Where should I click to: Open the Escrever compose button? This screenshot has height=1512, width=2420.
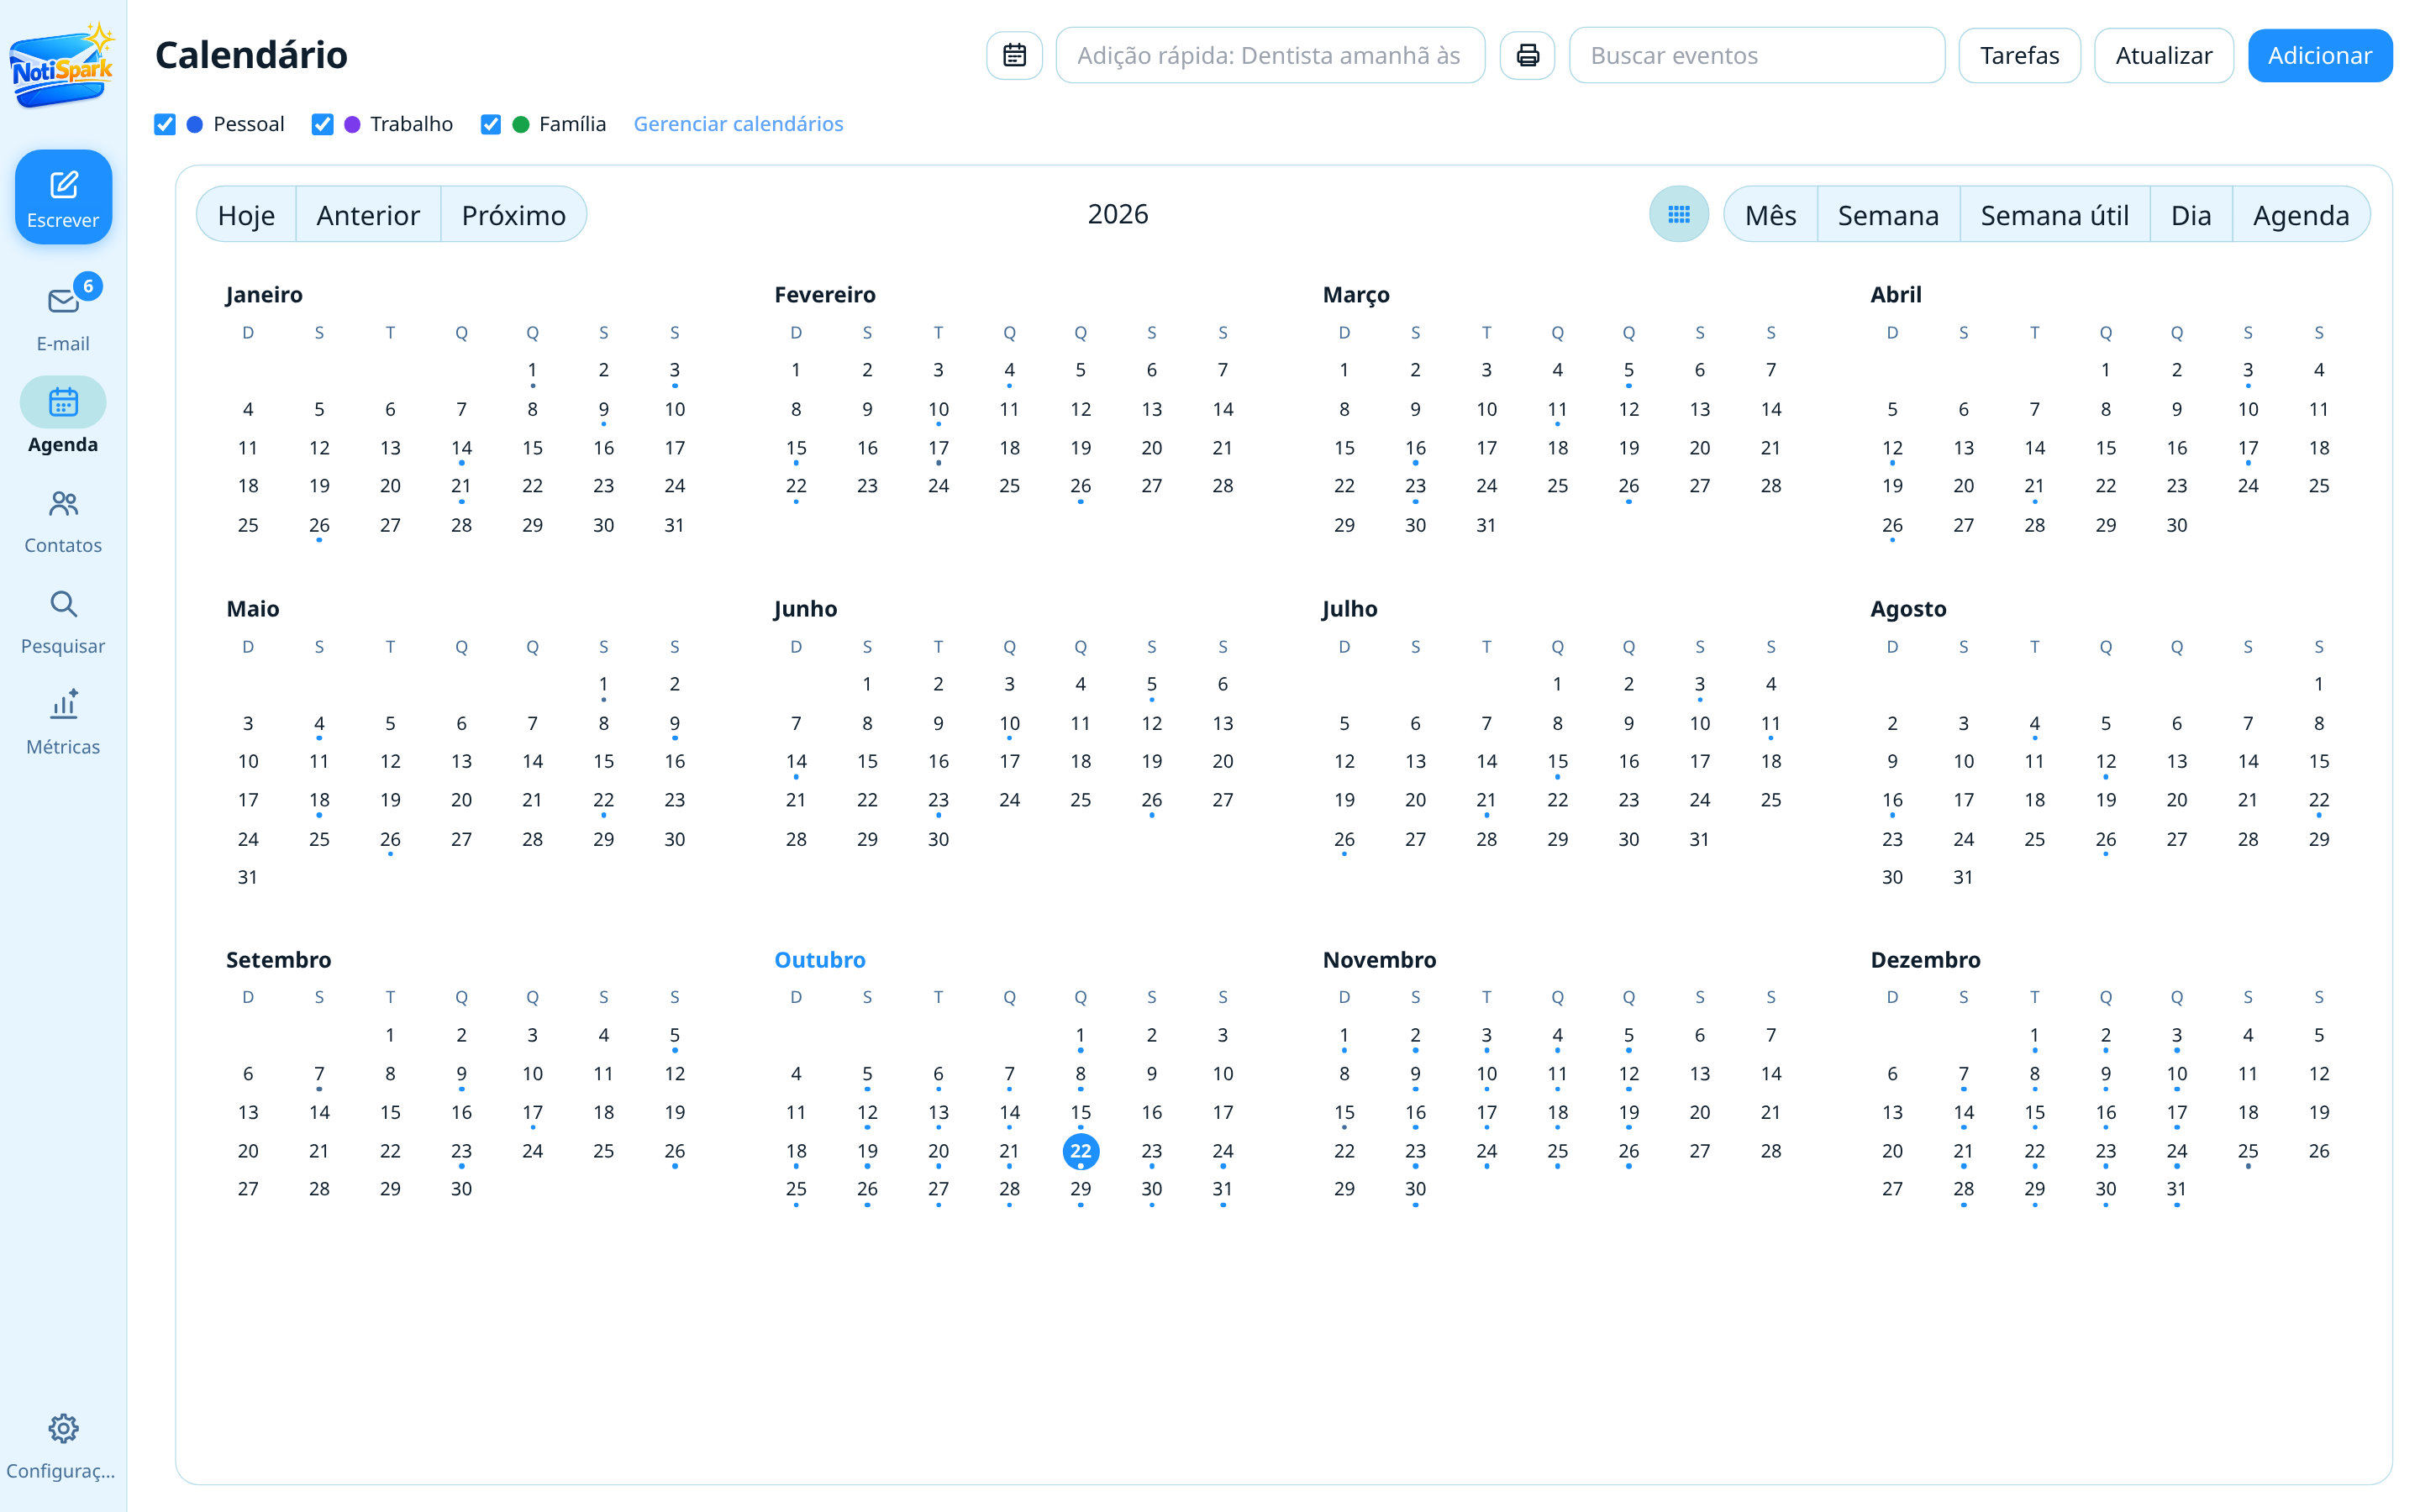63,197
